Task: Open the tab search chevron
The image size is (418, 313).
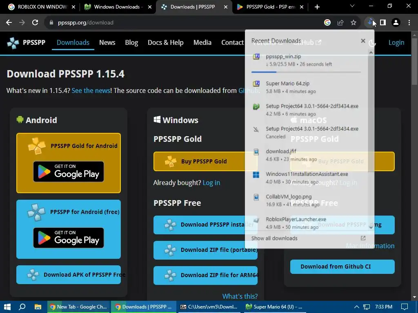Action: point(352,6)
